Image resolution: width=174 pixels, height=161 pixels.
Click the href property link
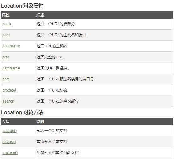(6, 57)
